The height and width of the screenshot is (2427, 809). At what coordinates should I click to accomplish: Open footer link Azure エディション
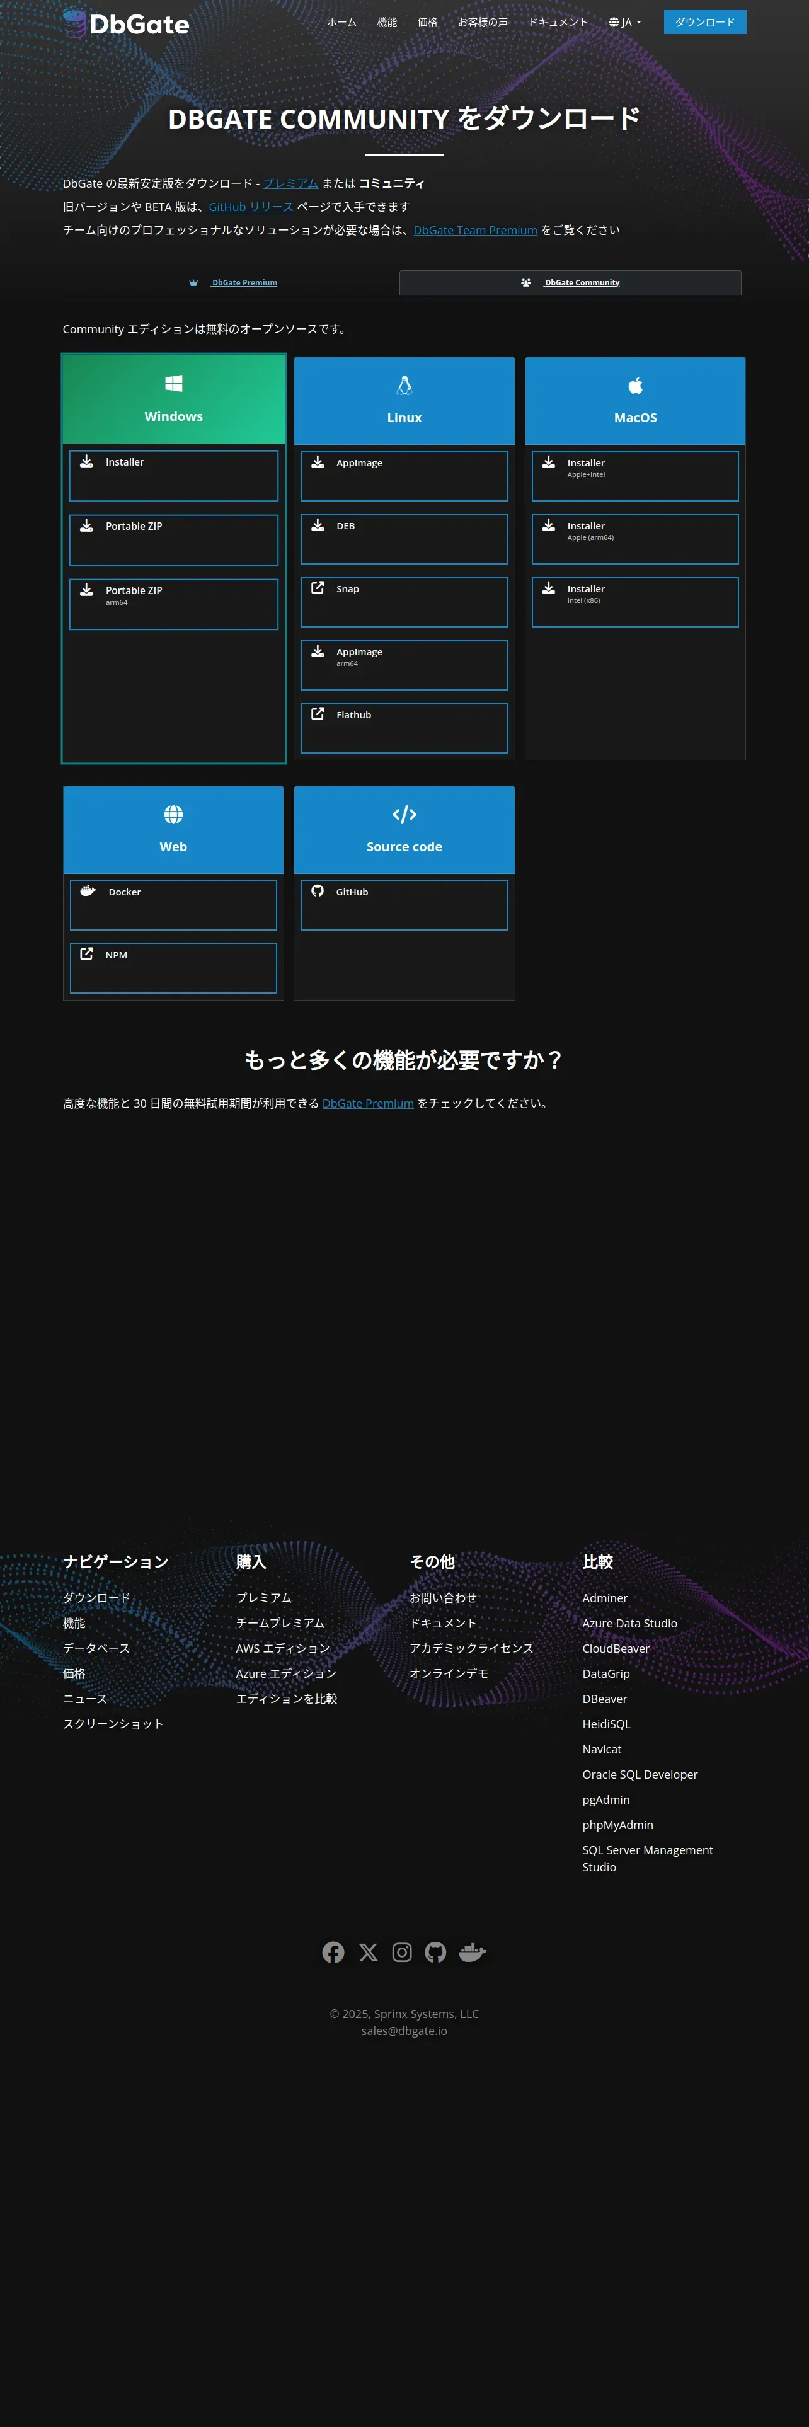tap(286, 1673)
